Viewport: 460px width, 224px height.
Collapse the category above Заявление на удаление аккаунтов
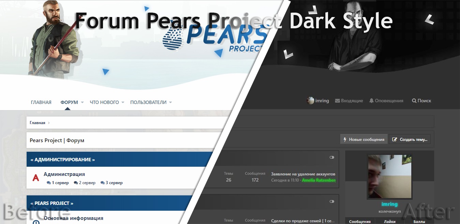(332, 158)
